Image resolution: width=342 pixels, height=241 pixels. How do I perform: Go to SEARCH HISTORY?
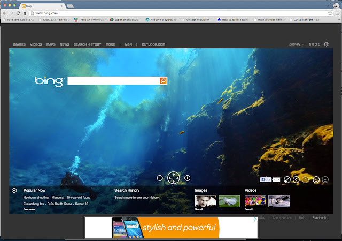pyautogui.click(x=88, y=44)
